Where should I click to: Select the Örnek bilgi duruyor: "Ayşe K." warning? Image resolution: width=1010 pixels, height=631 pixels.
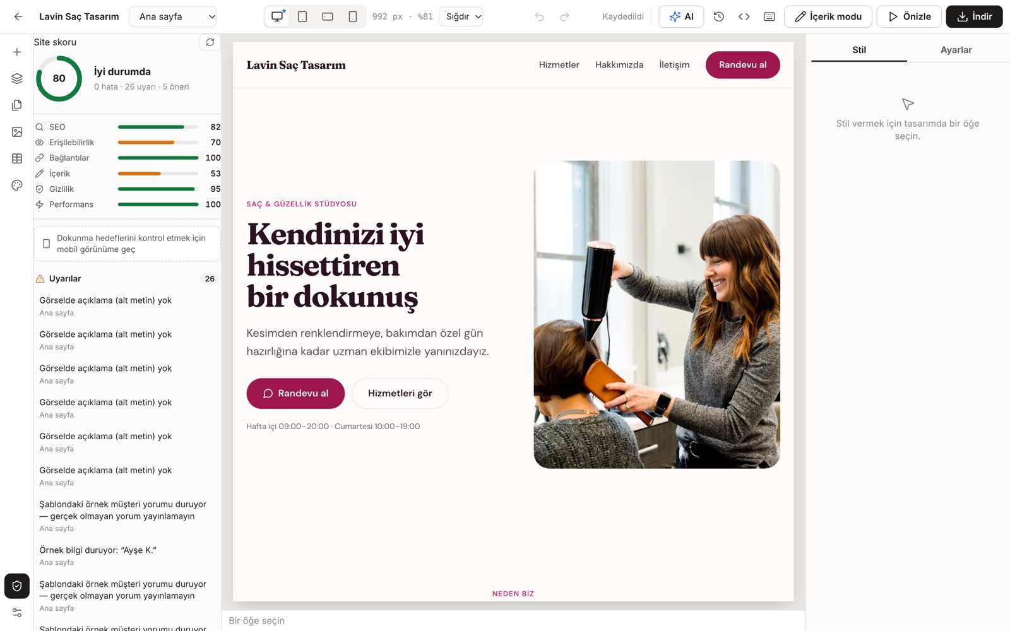tap(128, 555)
